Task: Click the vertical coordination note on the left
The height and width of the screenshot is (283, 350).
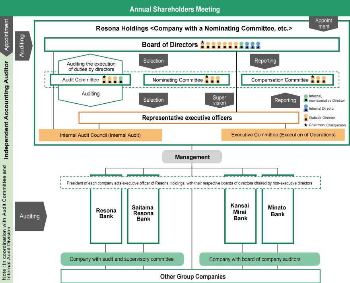Action: pos(6,223)
